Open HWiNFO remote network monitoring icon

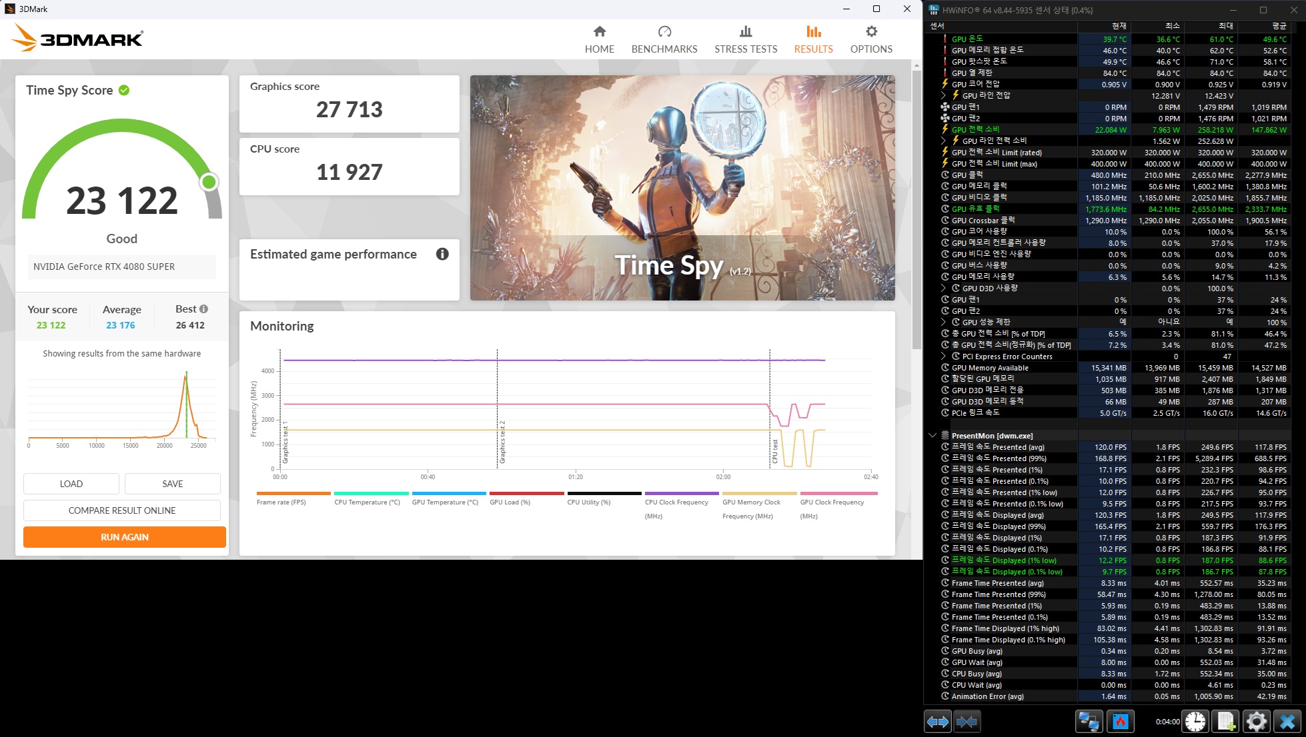[1089, 722]
